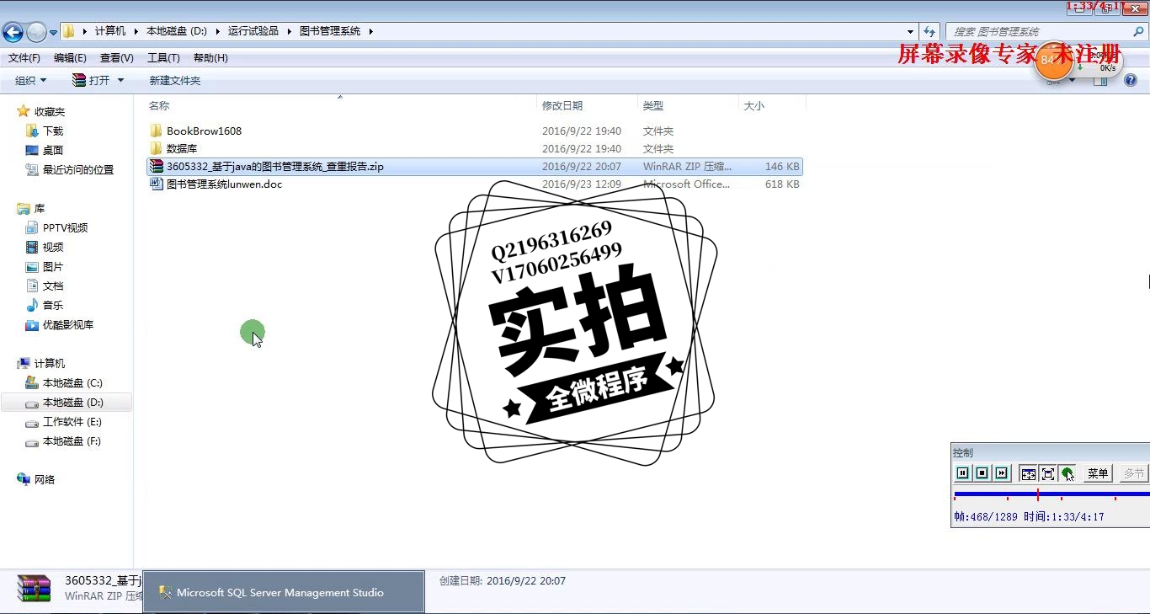Select 网络 in the navigation tree
The width and height of the screenshot is (1150, 614).
45,479
